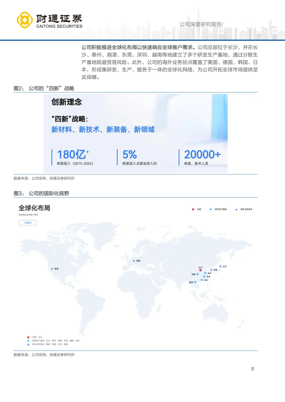Screen dimensions: 285x402
Task: Toggle the 湘潭 base marker
Action: pyautogui.click(x=198, y=274)
